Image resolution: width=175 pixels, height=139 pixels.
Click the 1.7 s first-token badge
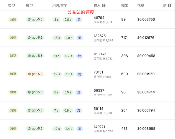point(69,74)
